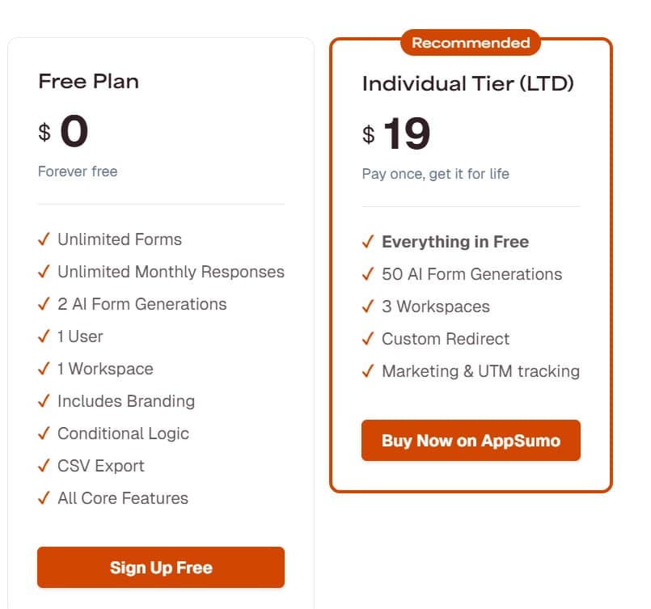Viewport: 651px width, 609px height.
Task: Click the Forever free caption
Action: (x=78, y=171)
